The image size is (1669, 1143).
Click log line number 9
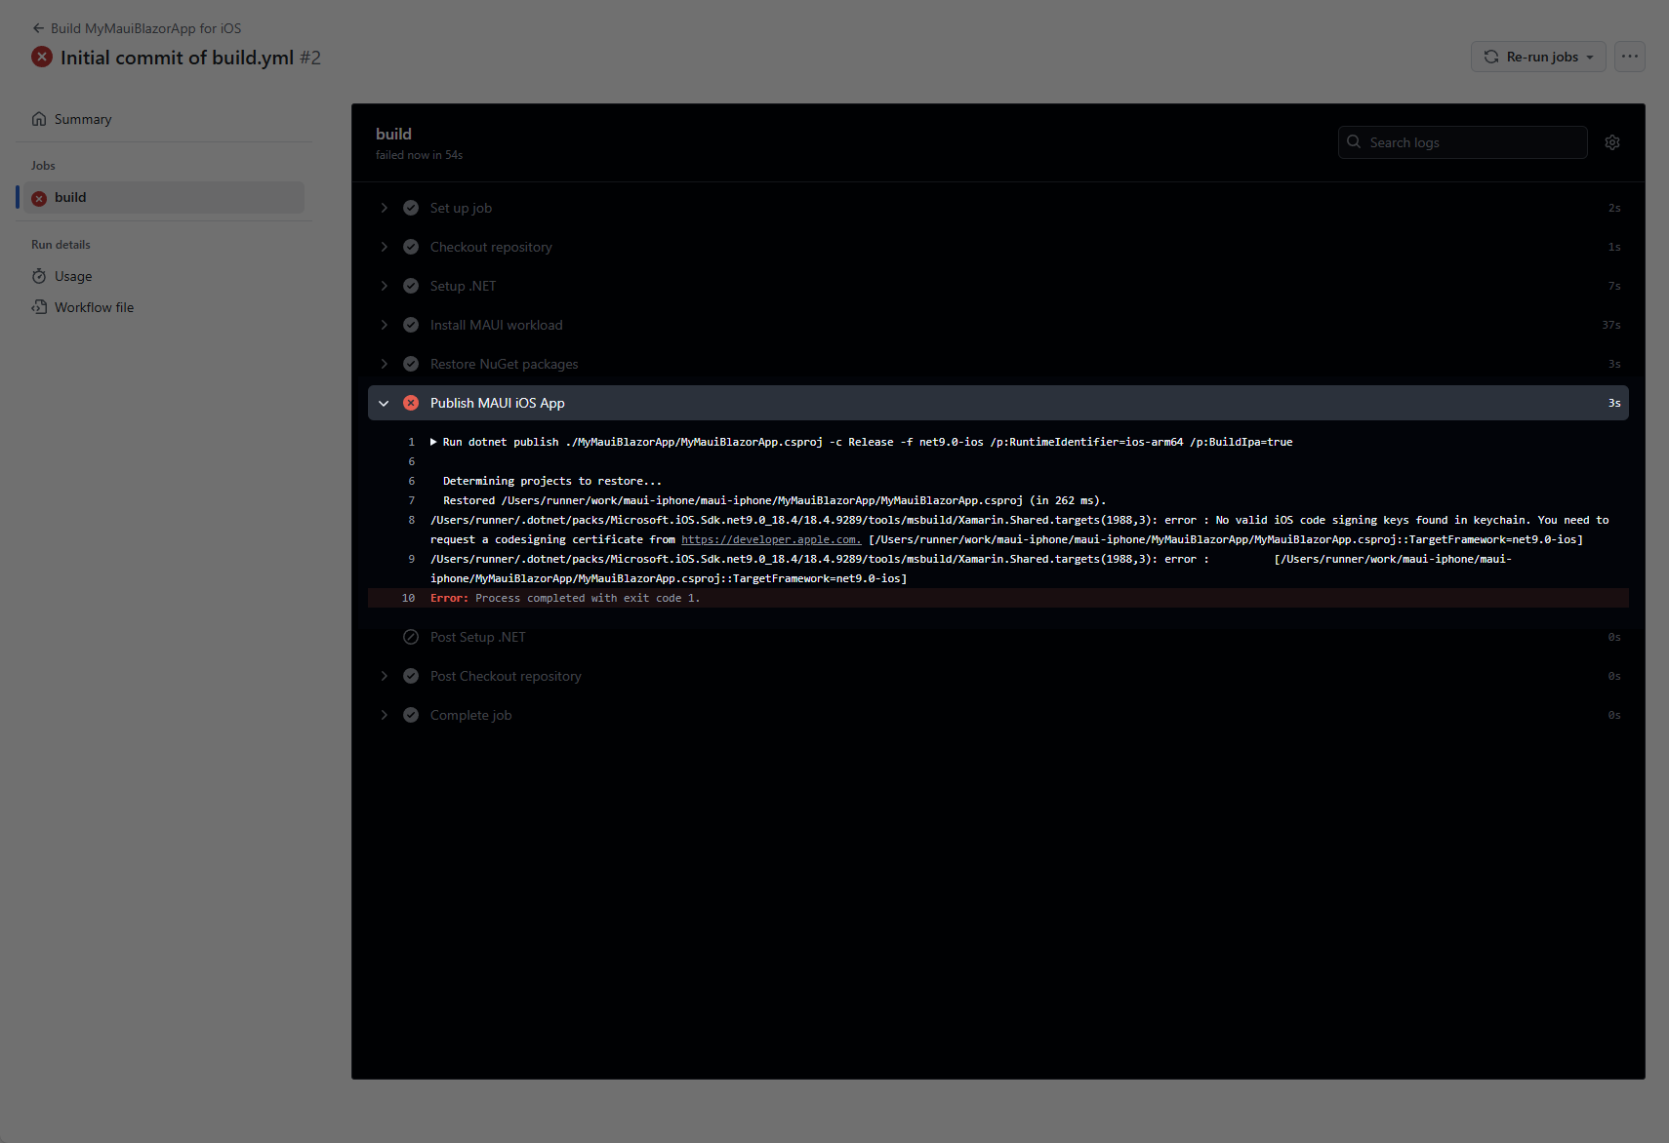412,559
